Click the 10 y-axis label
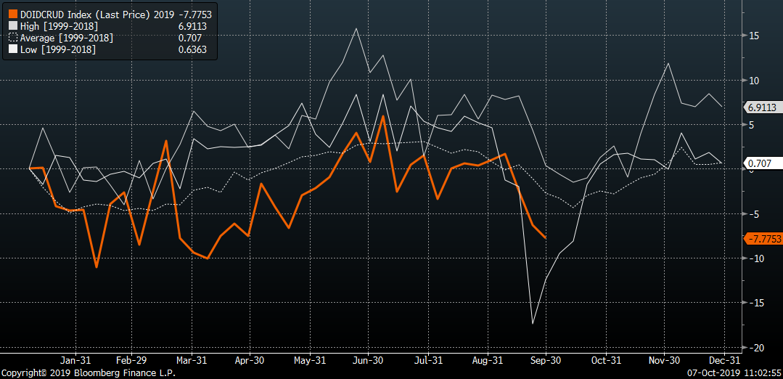This screenshot has height=379, width=783. pos(753,81)
